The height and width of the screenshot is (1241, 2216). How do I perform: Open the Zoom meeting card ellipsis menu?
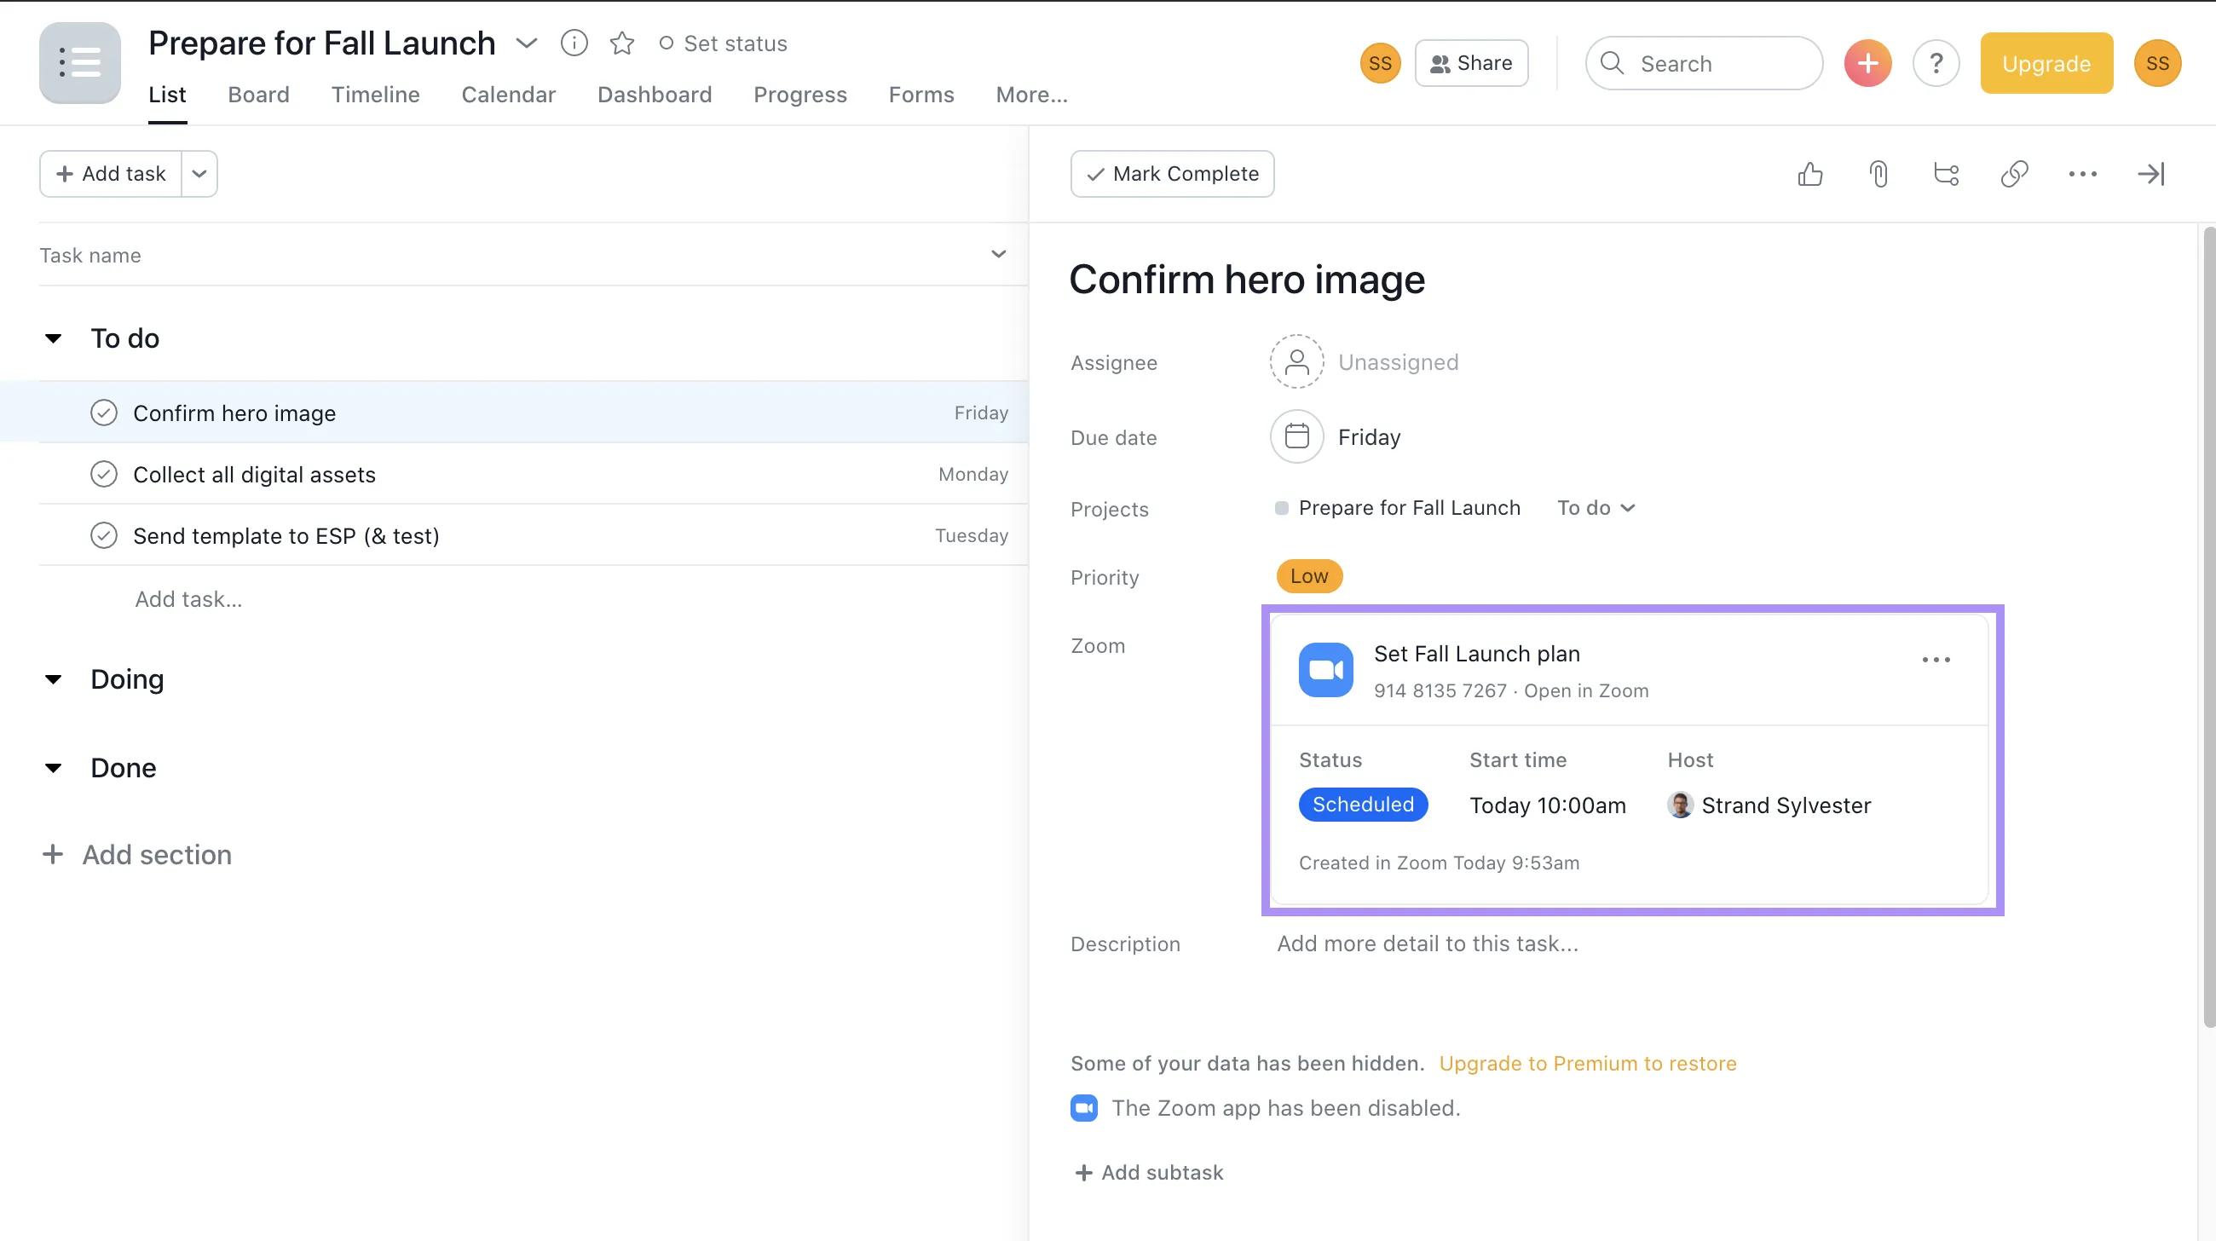pyautogui.click(x=1936, y=660)
